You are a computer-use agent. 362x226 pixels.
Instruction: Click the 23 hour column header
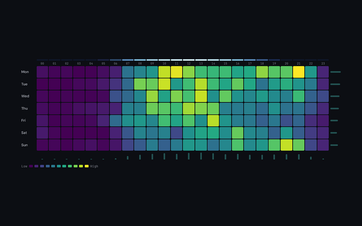323,63
